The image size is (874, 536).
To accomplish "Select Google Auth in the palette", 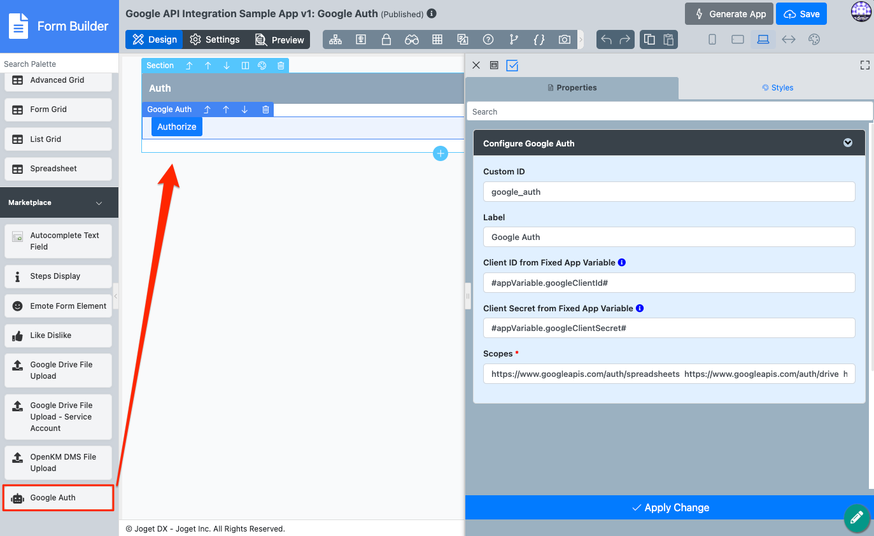I will coord(58,498).
